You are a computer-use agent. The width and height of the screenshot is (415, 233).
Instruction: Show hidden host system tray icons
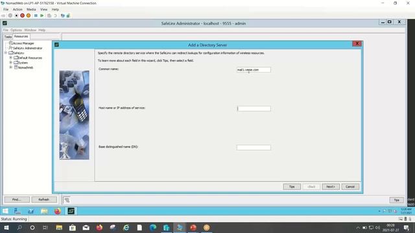358,227
